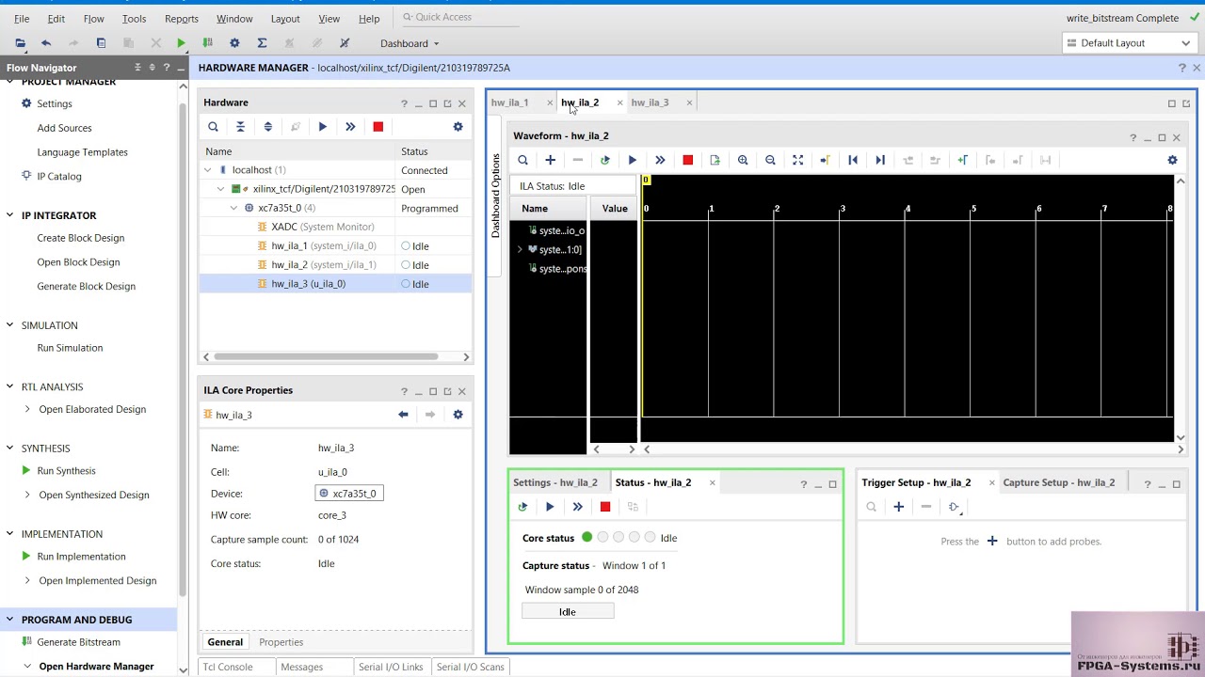Image resolution: width=1205 pixels, height=677 pixels.
Task: Switch to the hw_ila_3 tab
Action: pos(650,102)
